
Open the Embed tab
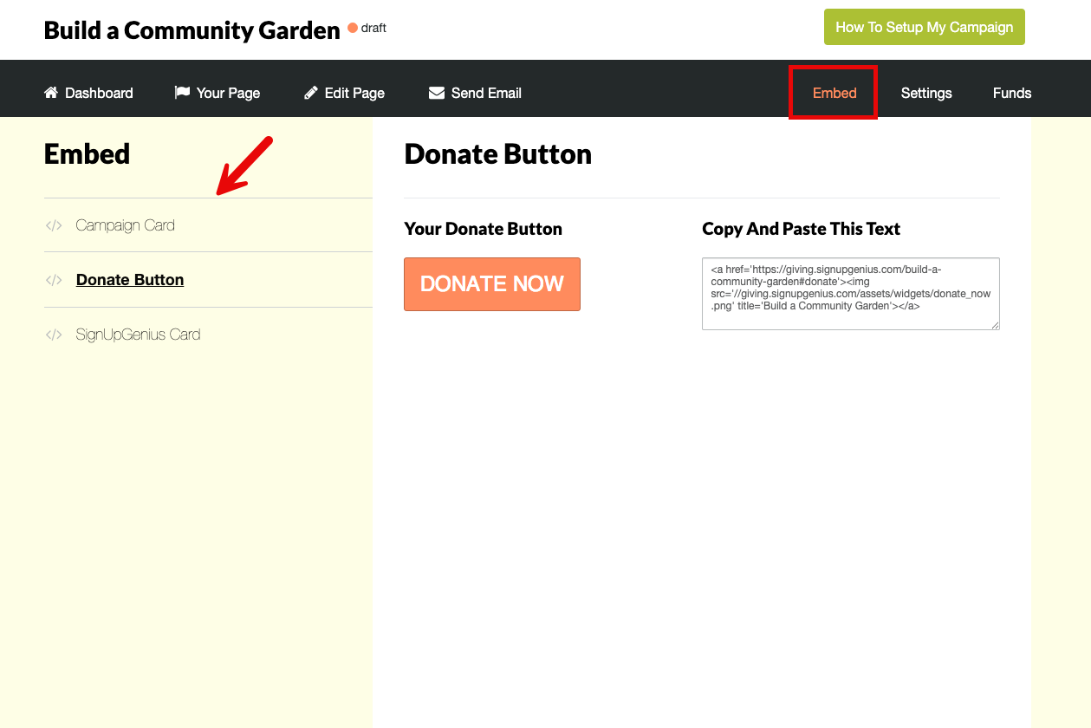(834, 93)
